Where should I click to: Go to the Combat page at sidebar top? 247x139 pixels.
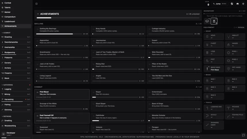(x=16, y=3)
